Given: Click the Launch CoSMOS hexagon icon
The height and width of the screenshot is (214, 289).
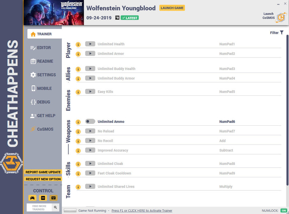Looking at the screenshot, I should point(281,18).
